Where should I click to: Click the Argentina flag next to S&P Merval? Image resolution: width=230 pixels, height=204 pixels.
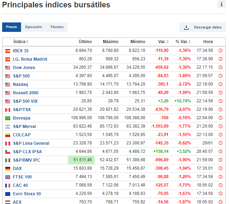point(8,127)
